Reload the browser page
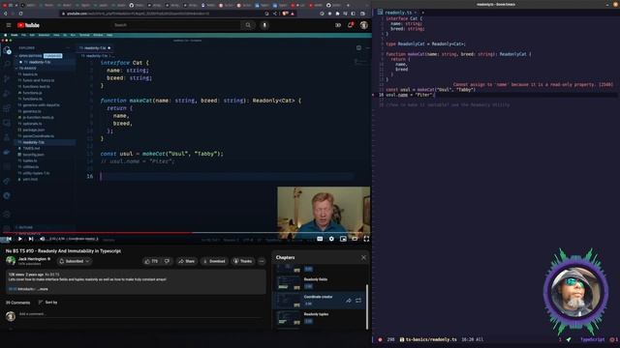The width and height of the screenshot is (620, 348). [x=20, y=14]
